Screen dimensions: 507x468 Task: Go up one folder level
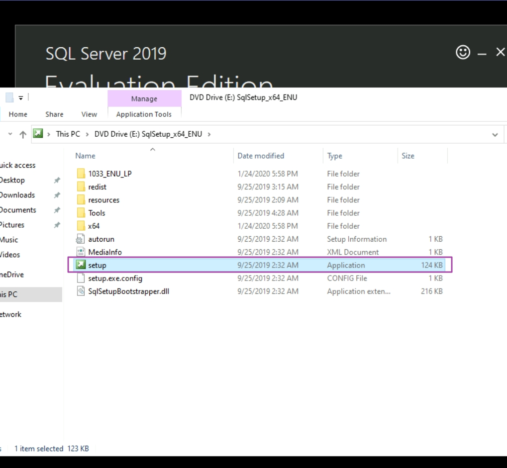(22, 134)
